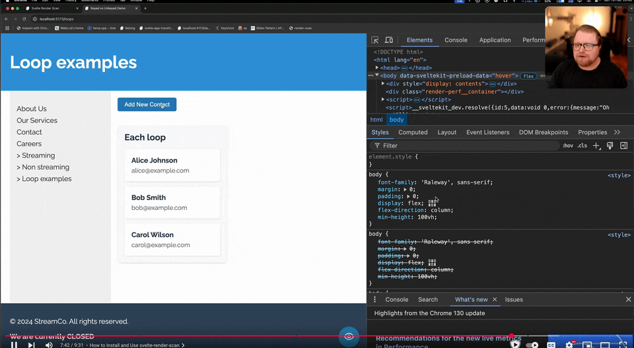
Task: Switch to Issues tab in drawer
Action: point(514,300)
